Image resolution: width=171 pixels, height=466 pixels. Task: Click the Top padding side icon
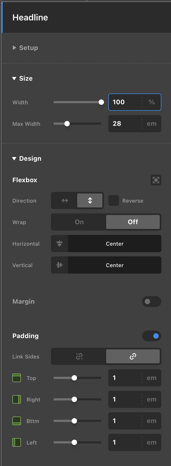[17, 378]
